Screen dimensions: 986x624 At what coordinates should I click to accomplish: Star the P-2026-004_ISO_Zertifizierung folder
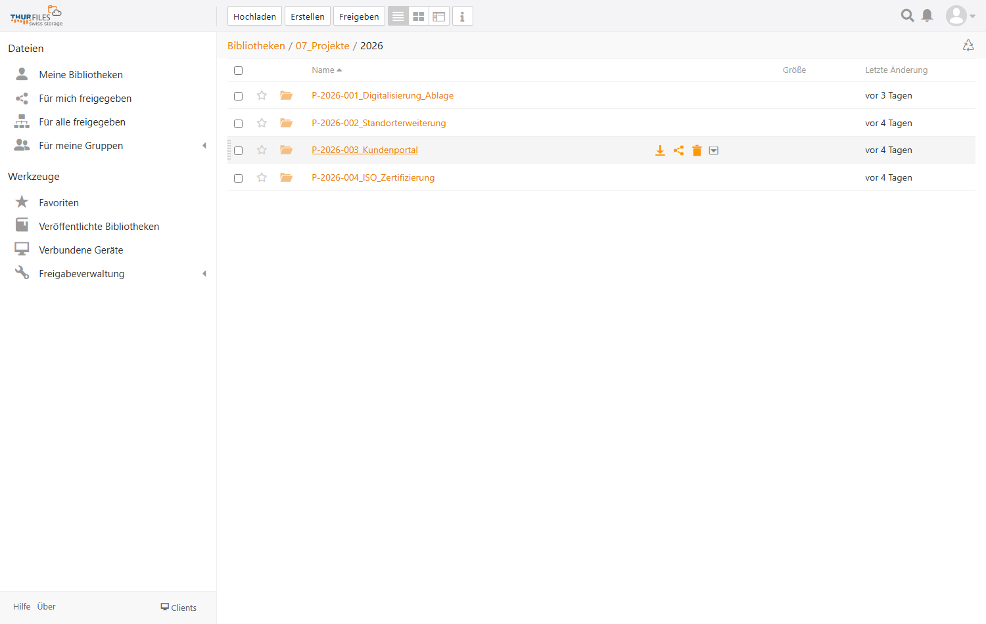tap(262, 177)
